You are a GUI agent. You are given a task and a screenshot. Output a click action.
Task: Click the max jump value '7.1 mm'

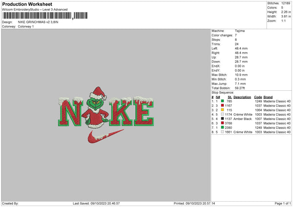point(240,83)
